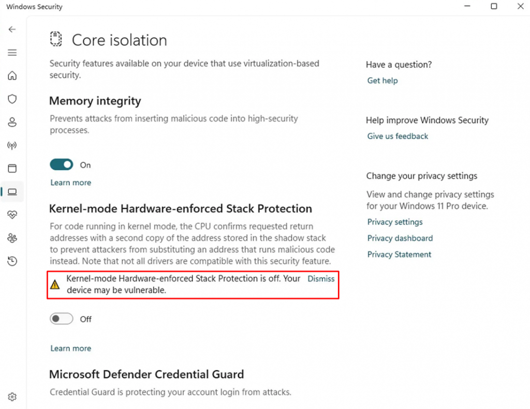Open the Home sidebar icon
The width and height of the screenshot is (530, 409).
pyautogui.click(x=12, y=75)
